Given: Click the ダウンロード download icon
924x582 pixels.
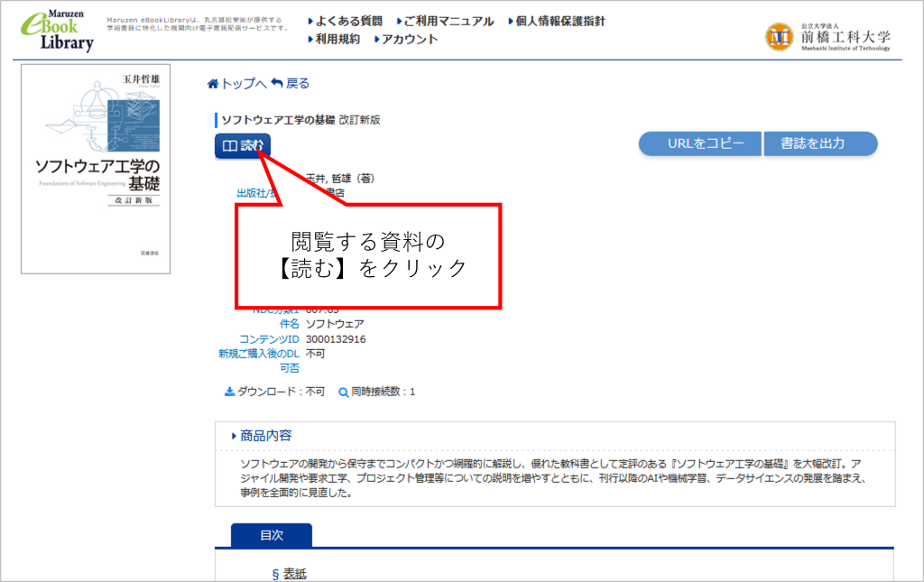Looking at the screenshot, I should click(229, 393).
